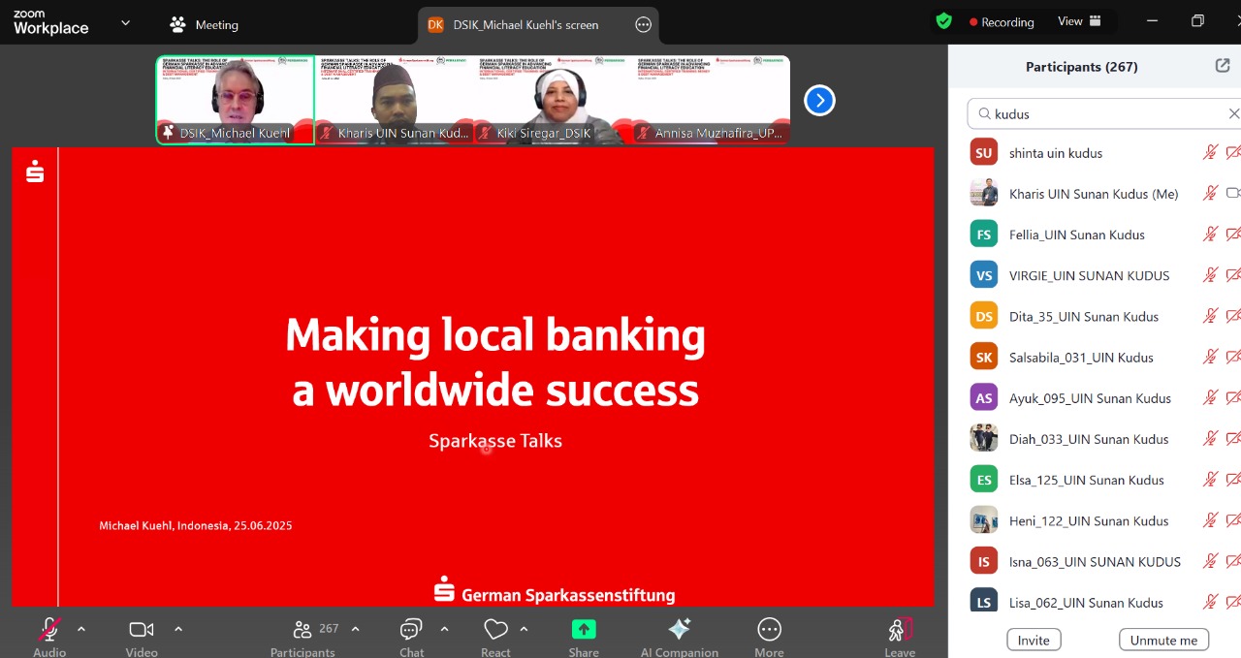Show next video thumbnails with blue arrow

(x=819, y=100)
